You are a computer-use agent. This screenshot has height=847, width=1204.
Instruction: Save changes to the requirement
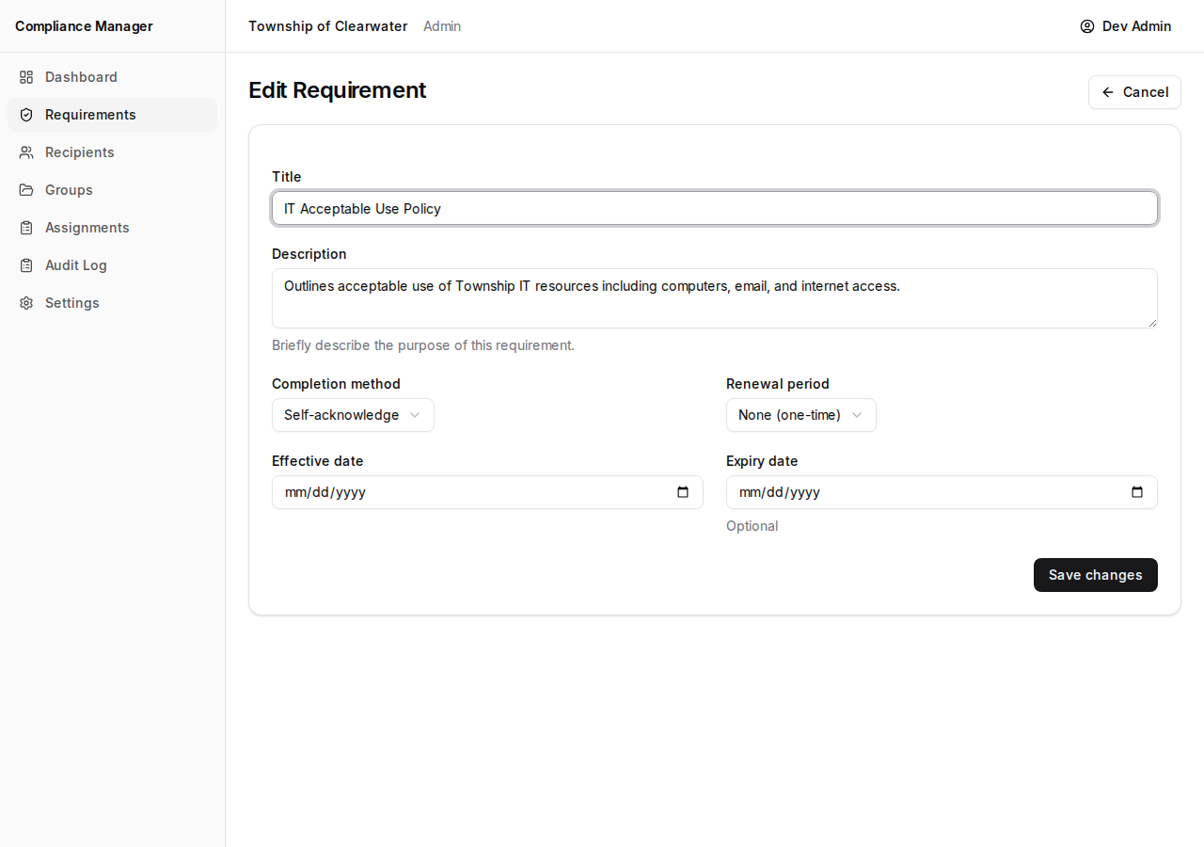[x=1096, y=575]
